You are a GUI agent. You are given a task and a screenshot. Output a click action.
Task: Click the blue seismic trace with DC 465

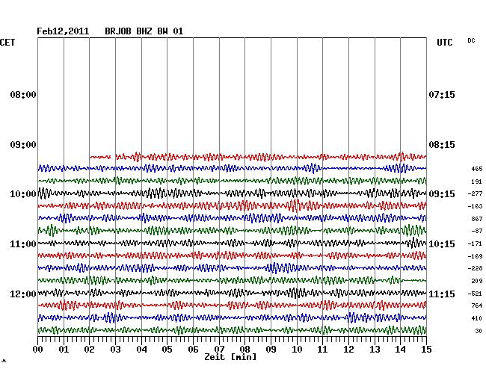click(232, 168)
